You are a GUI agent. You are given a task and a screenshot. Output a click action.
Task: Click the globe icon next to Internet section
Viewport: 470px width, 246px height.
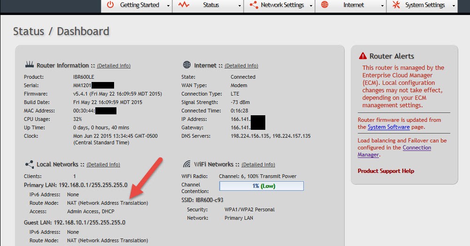coord(187,65)
